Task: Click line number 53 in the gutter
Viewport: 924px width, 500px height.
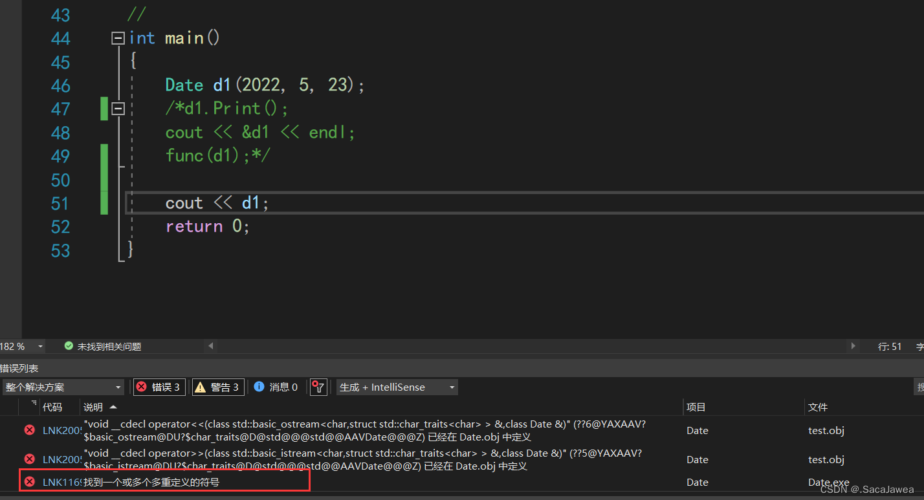Action: click(x=60, y=251)
